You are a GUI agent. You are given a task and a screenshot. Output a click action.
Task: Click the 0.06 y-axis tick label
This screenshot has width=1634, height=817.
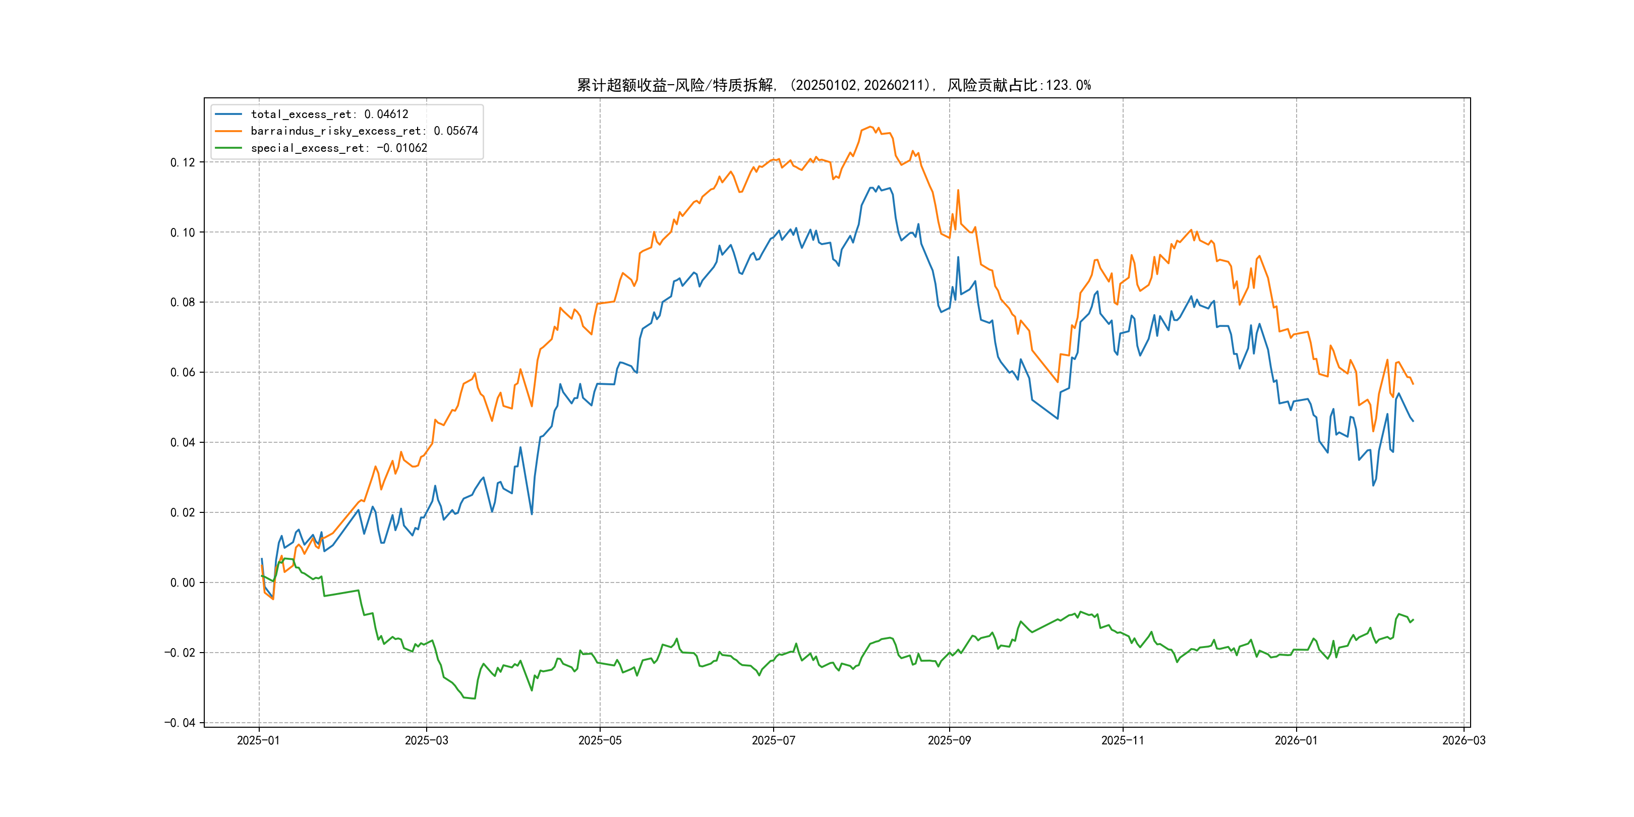(183, 372)
